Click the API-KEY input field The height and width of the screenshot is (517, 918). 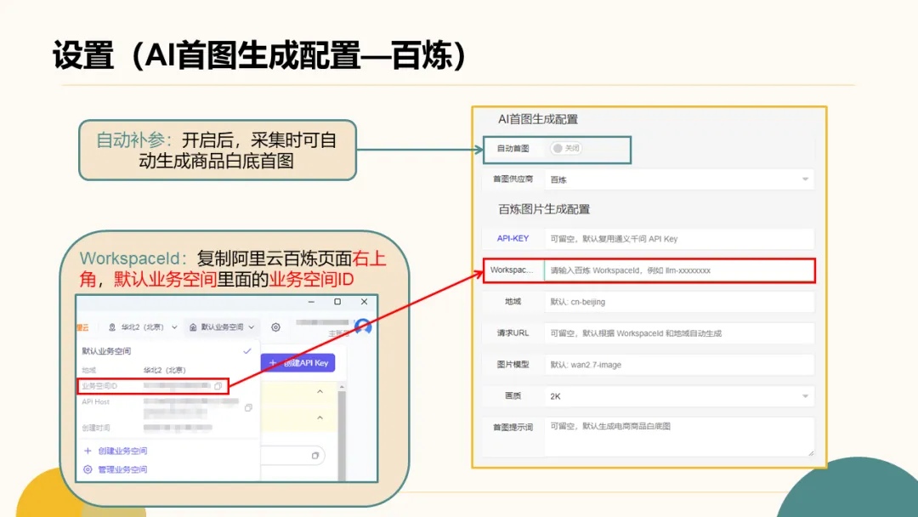(679, 239)
